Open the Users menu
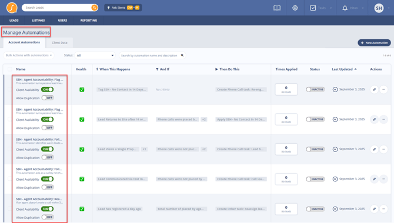Screen dimensions: 394x223 coord(62,21)
